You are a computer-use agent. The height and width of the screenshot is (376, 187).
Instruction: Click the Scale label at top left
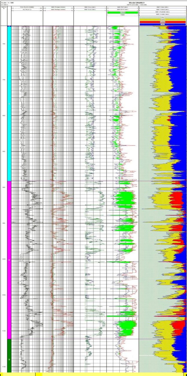(5, 3)
